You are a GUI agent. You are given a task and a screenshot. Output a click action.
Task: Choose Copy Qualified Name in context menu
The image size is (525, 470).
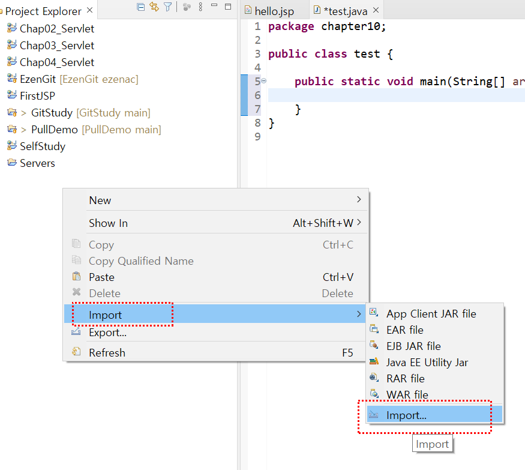(216, 261)
